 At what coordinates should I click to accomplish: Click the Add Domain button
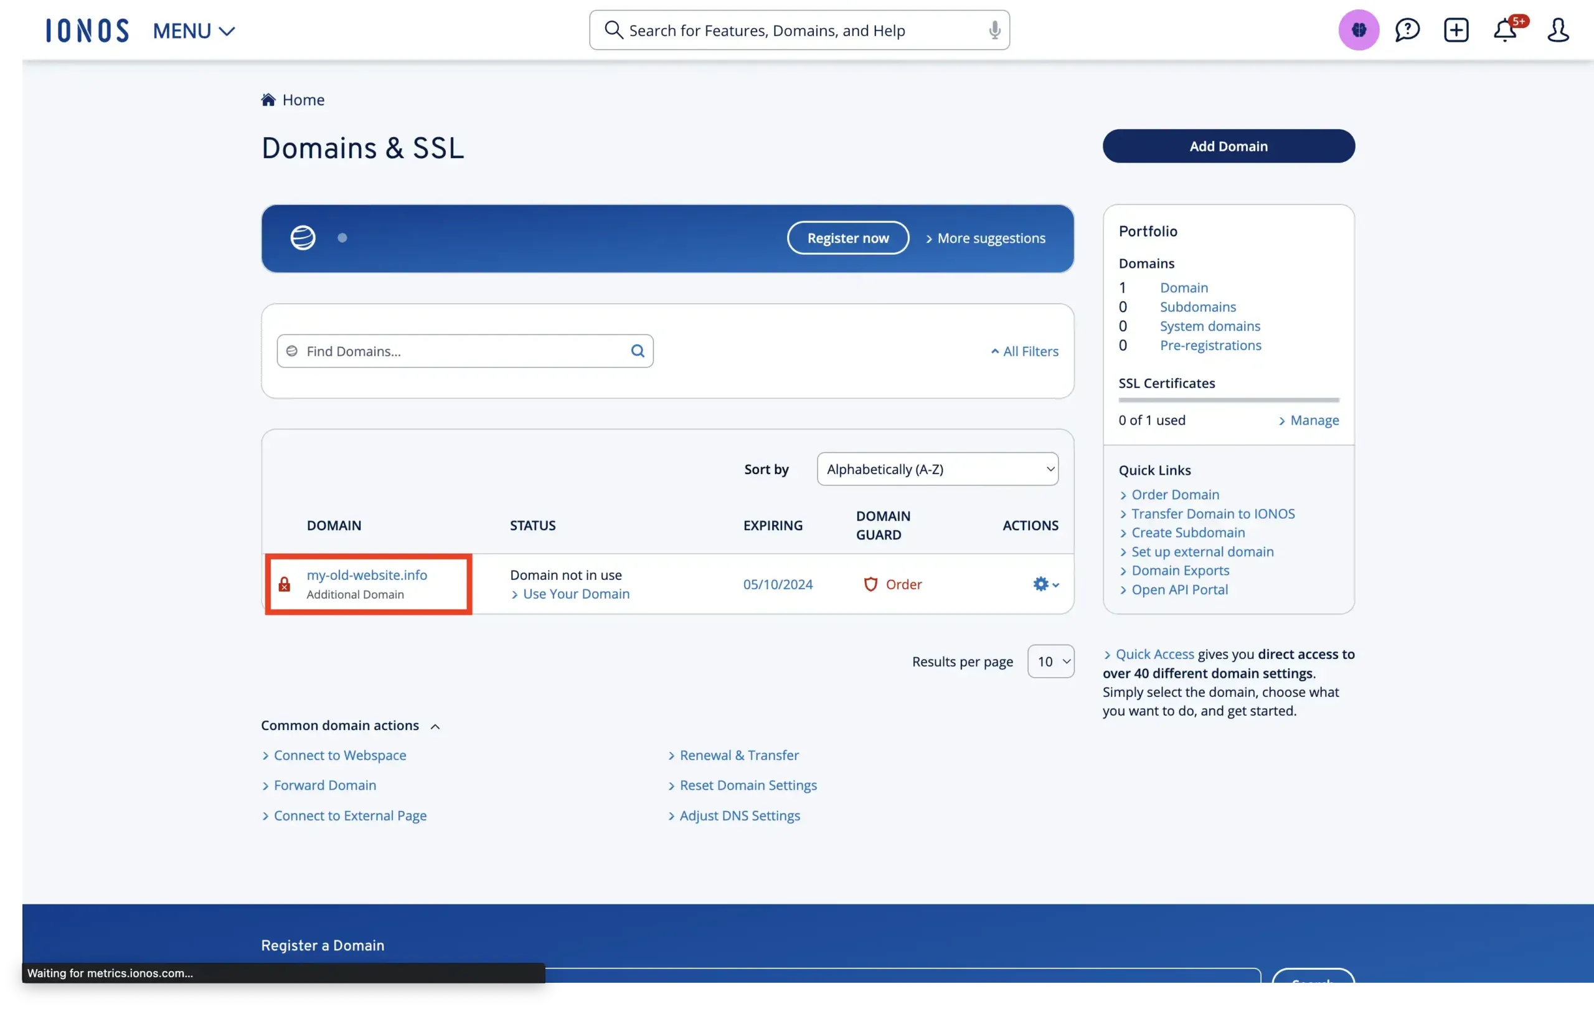[1228, 146]
